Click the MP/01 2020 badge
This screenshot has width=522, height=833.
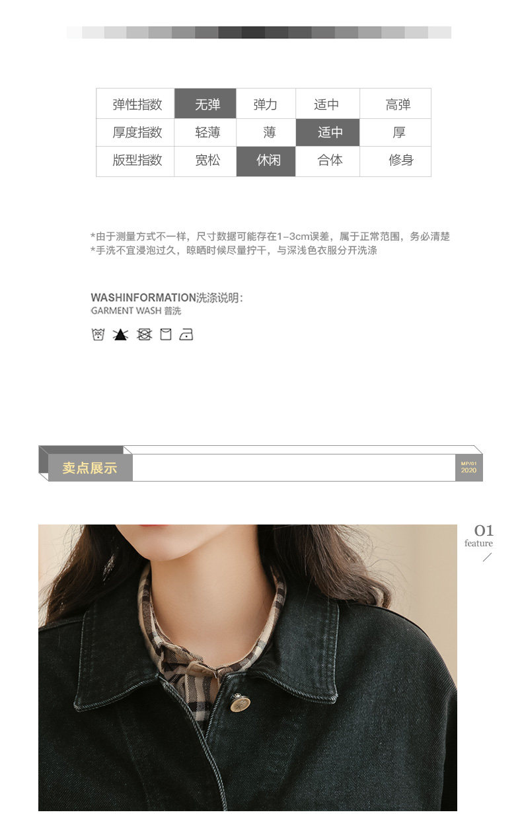[468, 467]
